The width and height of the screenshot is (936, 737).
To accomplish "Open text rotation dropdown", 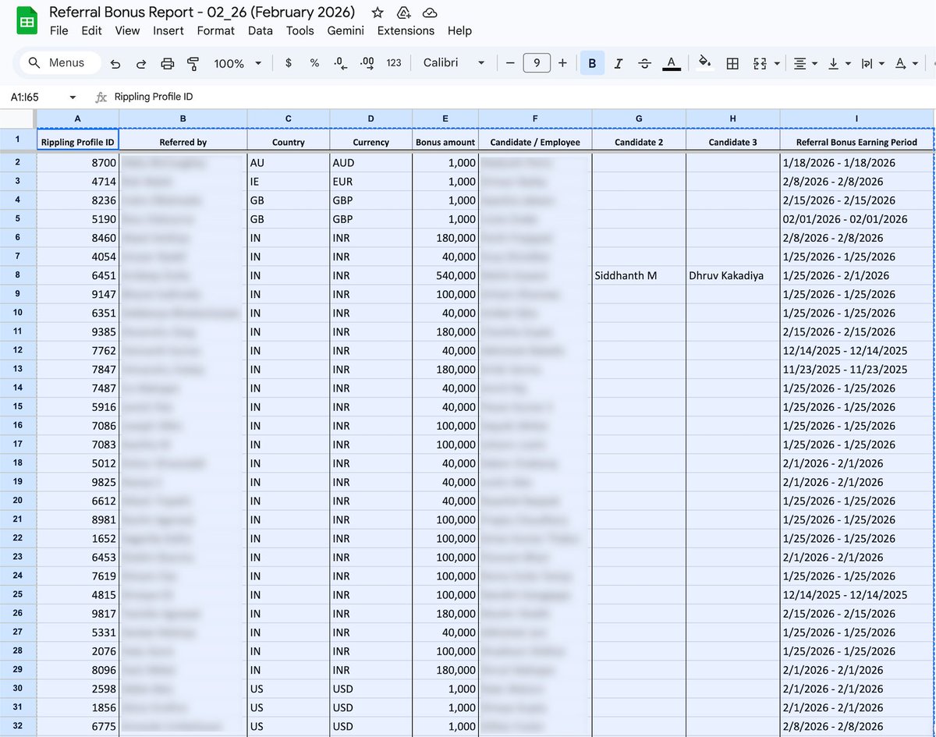I will tap(906, 63).
